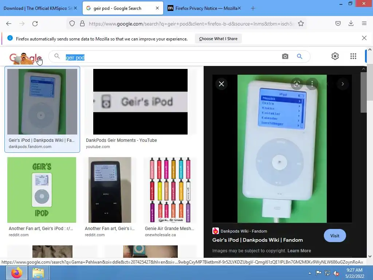Click the youtube.com source text
This screenshot has width=373, height=280.
tap(98, 147)
